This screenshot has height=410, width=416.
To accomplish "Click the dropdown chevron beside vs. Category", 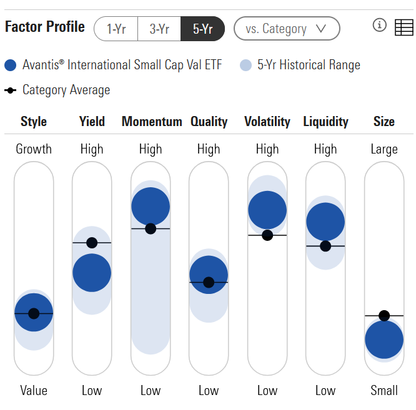I will pyautogui.click(x=321, y=29).
